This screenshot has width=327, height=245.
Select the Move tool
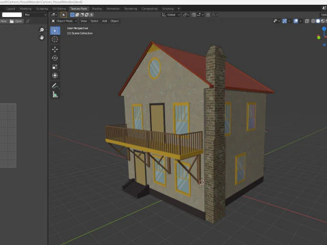coord(55,50)
